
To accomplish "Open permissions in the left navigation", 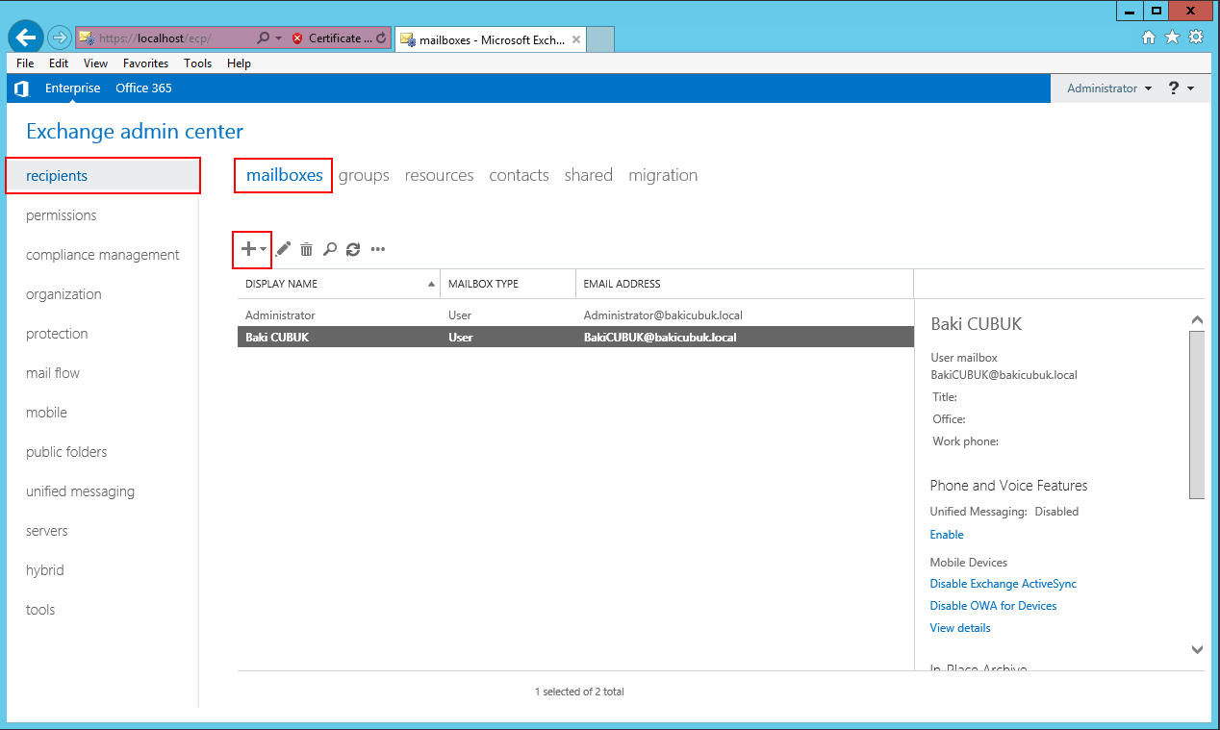I will tap(62, 215).
